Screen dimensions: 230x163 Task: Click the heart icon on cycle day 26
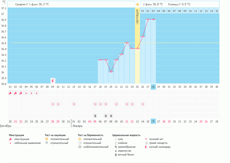click(x=143, y=104)
